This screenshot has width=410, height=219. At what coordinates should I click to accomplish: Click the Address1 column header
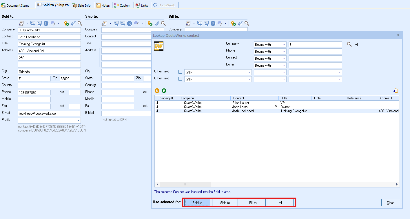click(x=388, y=98)
